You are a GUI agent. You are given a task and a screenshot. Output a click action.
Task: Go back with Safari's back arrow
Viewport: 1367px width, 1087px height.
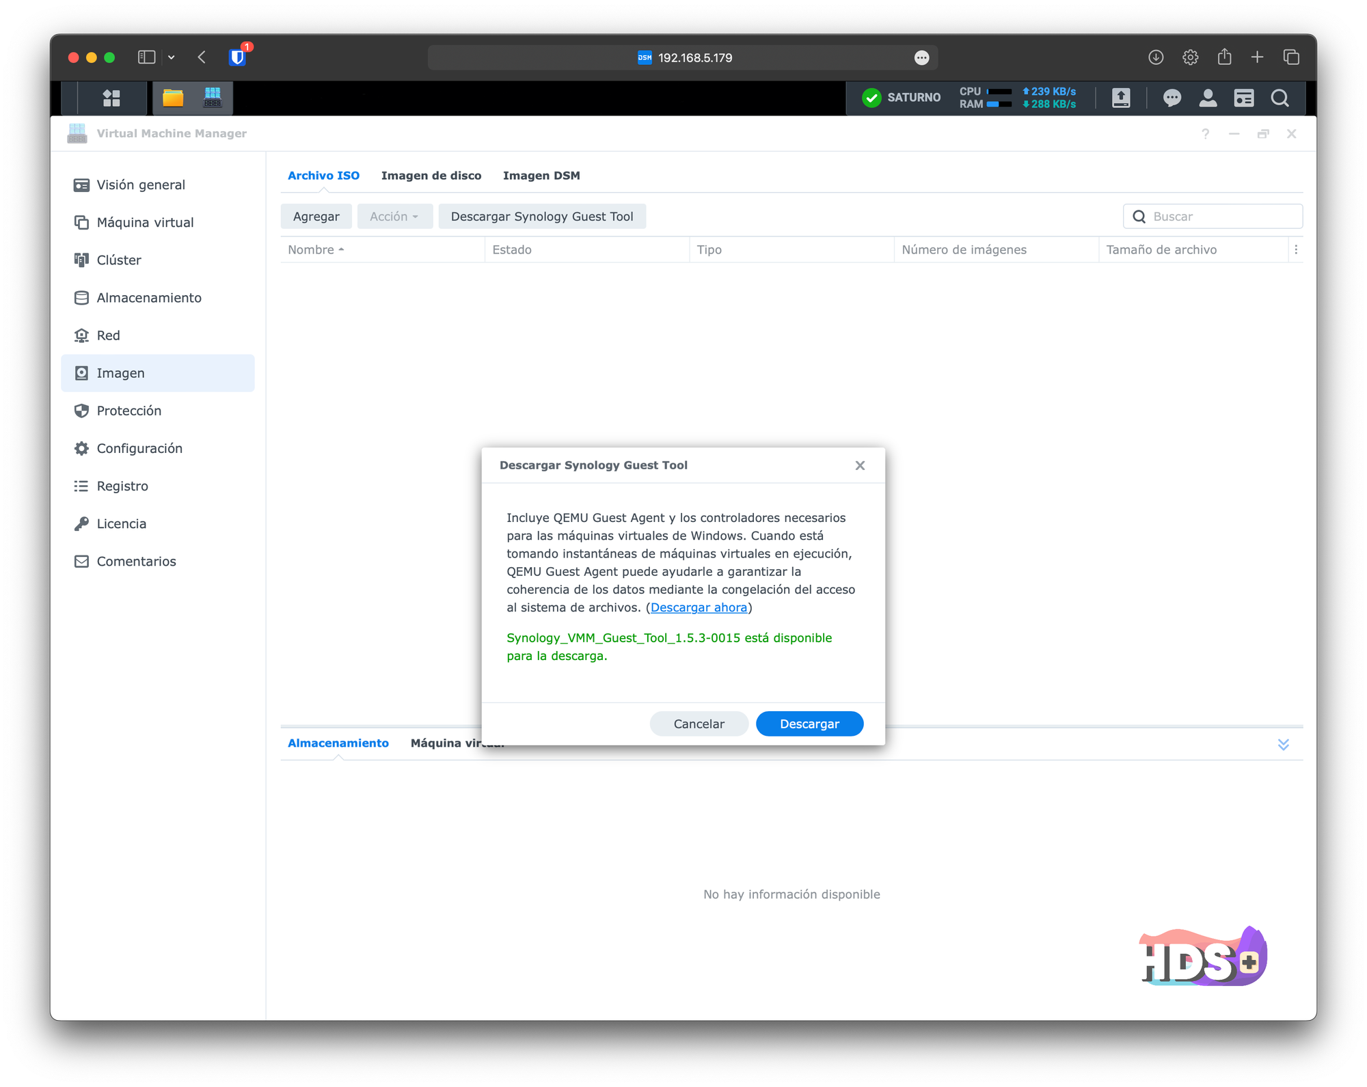202,57
